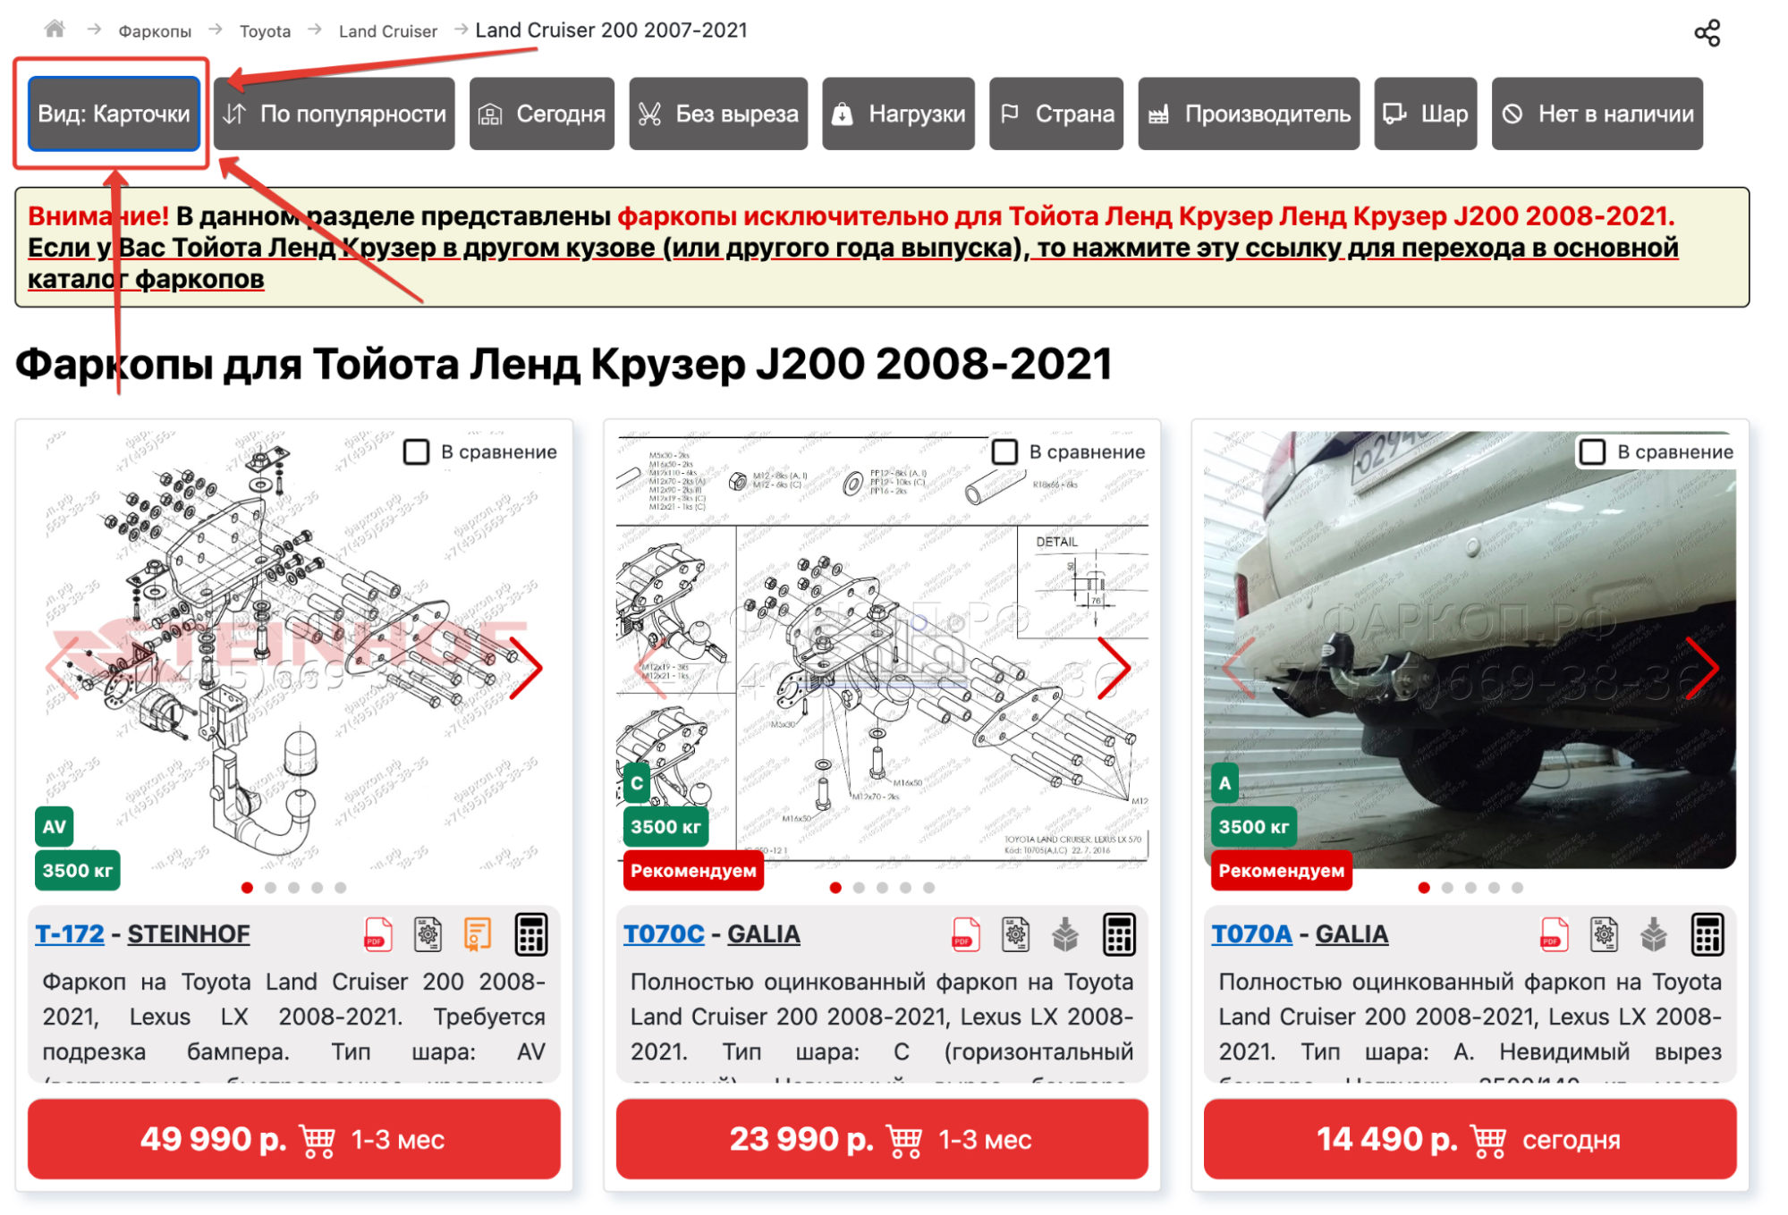The width and height of the screenshot is (1788, 1215).
Task: Open the 'По популярности' sort dropdown
Action: pyautogui.click(x=335, y=114)
